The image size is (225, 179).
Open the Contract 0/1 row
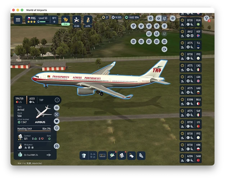34,137
